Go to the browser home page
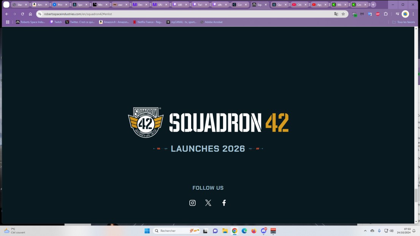 tap(30, 14)
